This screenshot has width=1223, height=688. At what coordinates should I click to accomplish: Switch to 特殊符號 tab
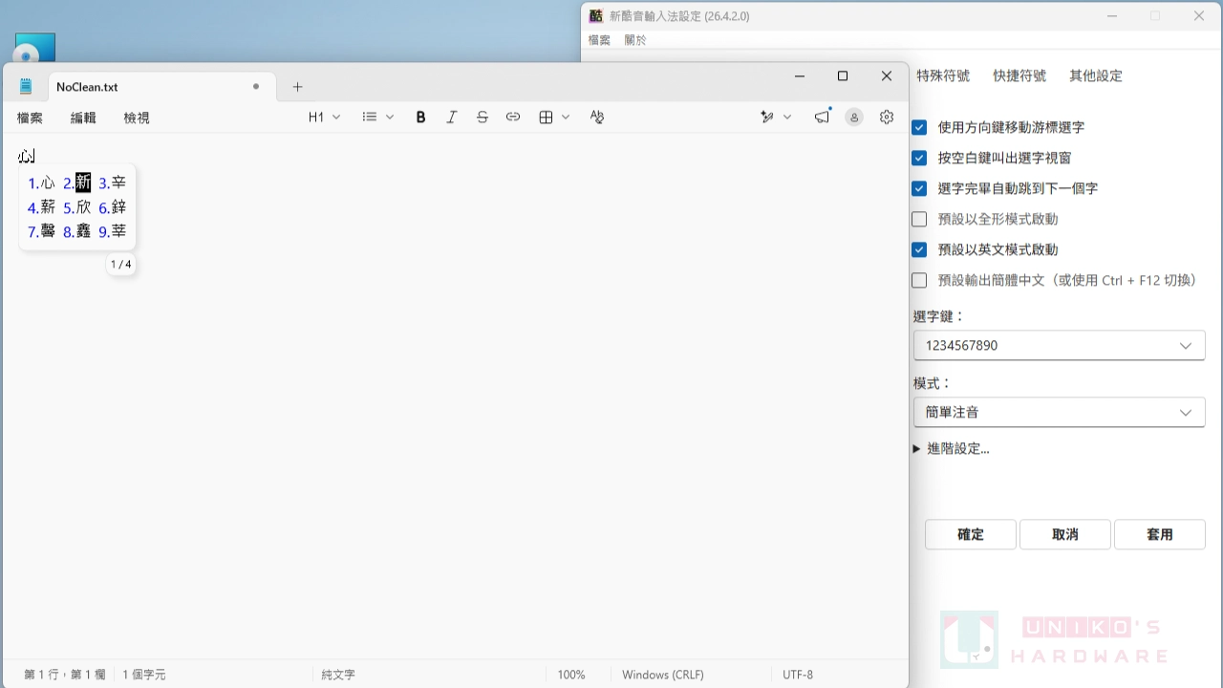(x=943, y=75)
